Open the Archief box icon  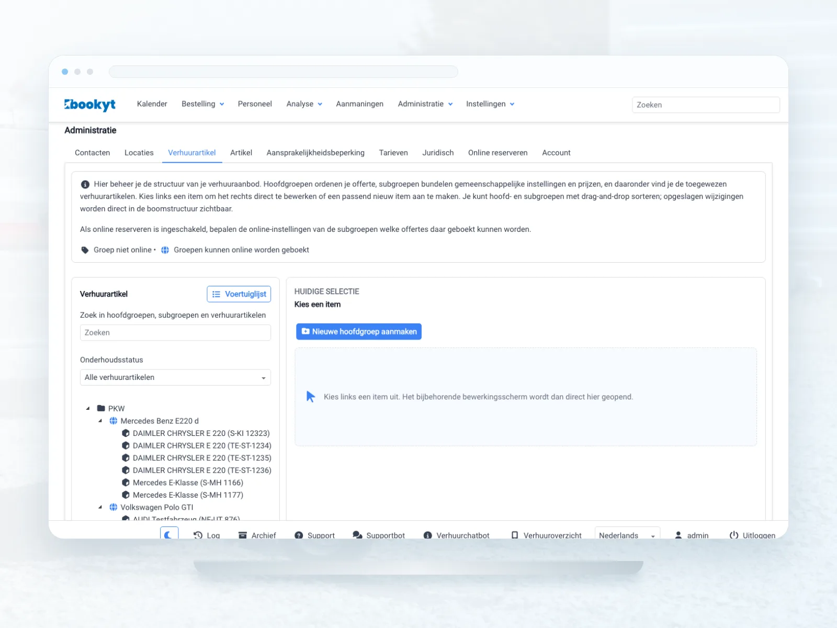243,535
